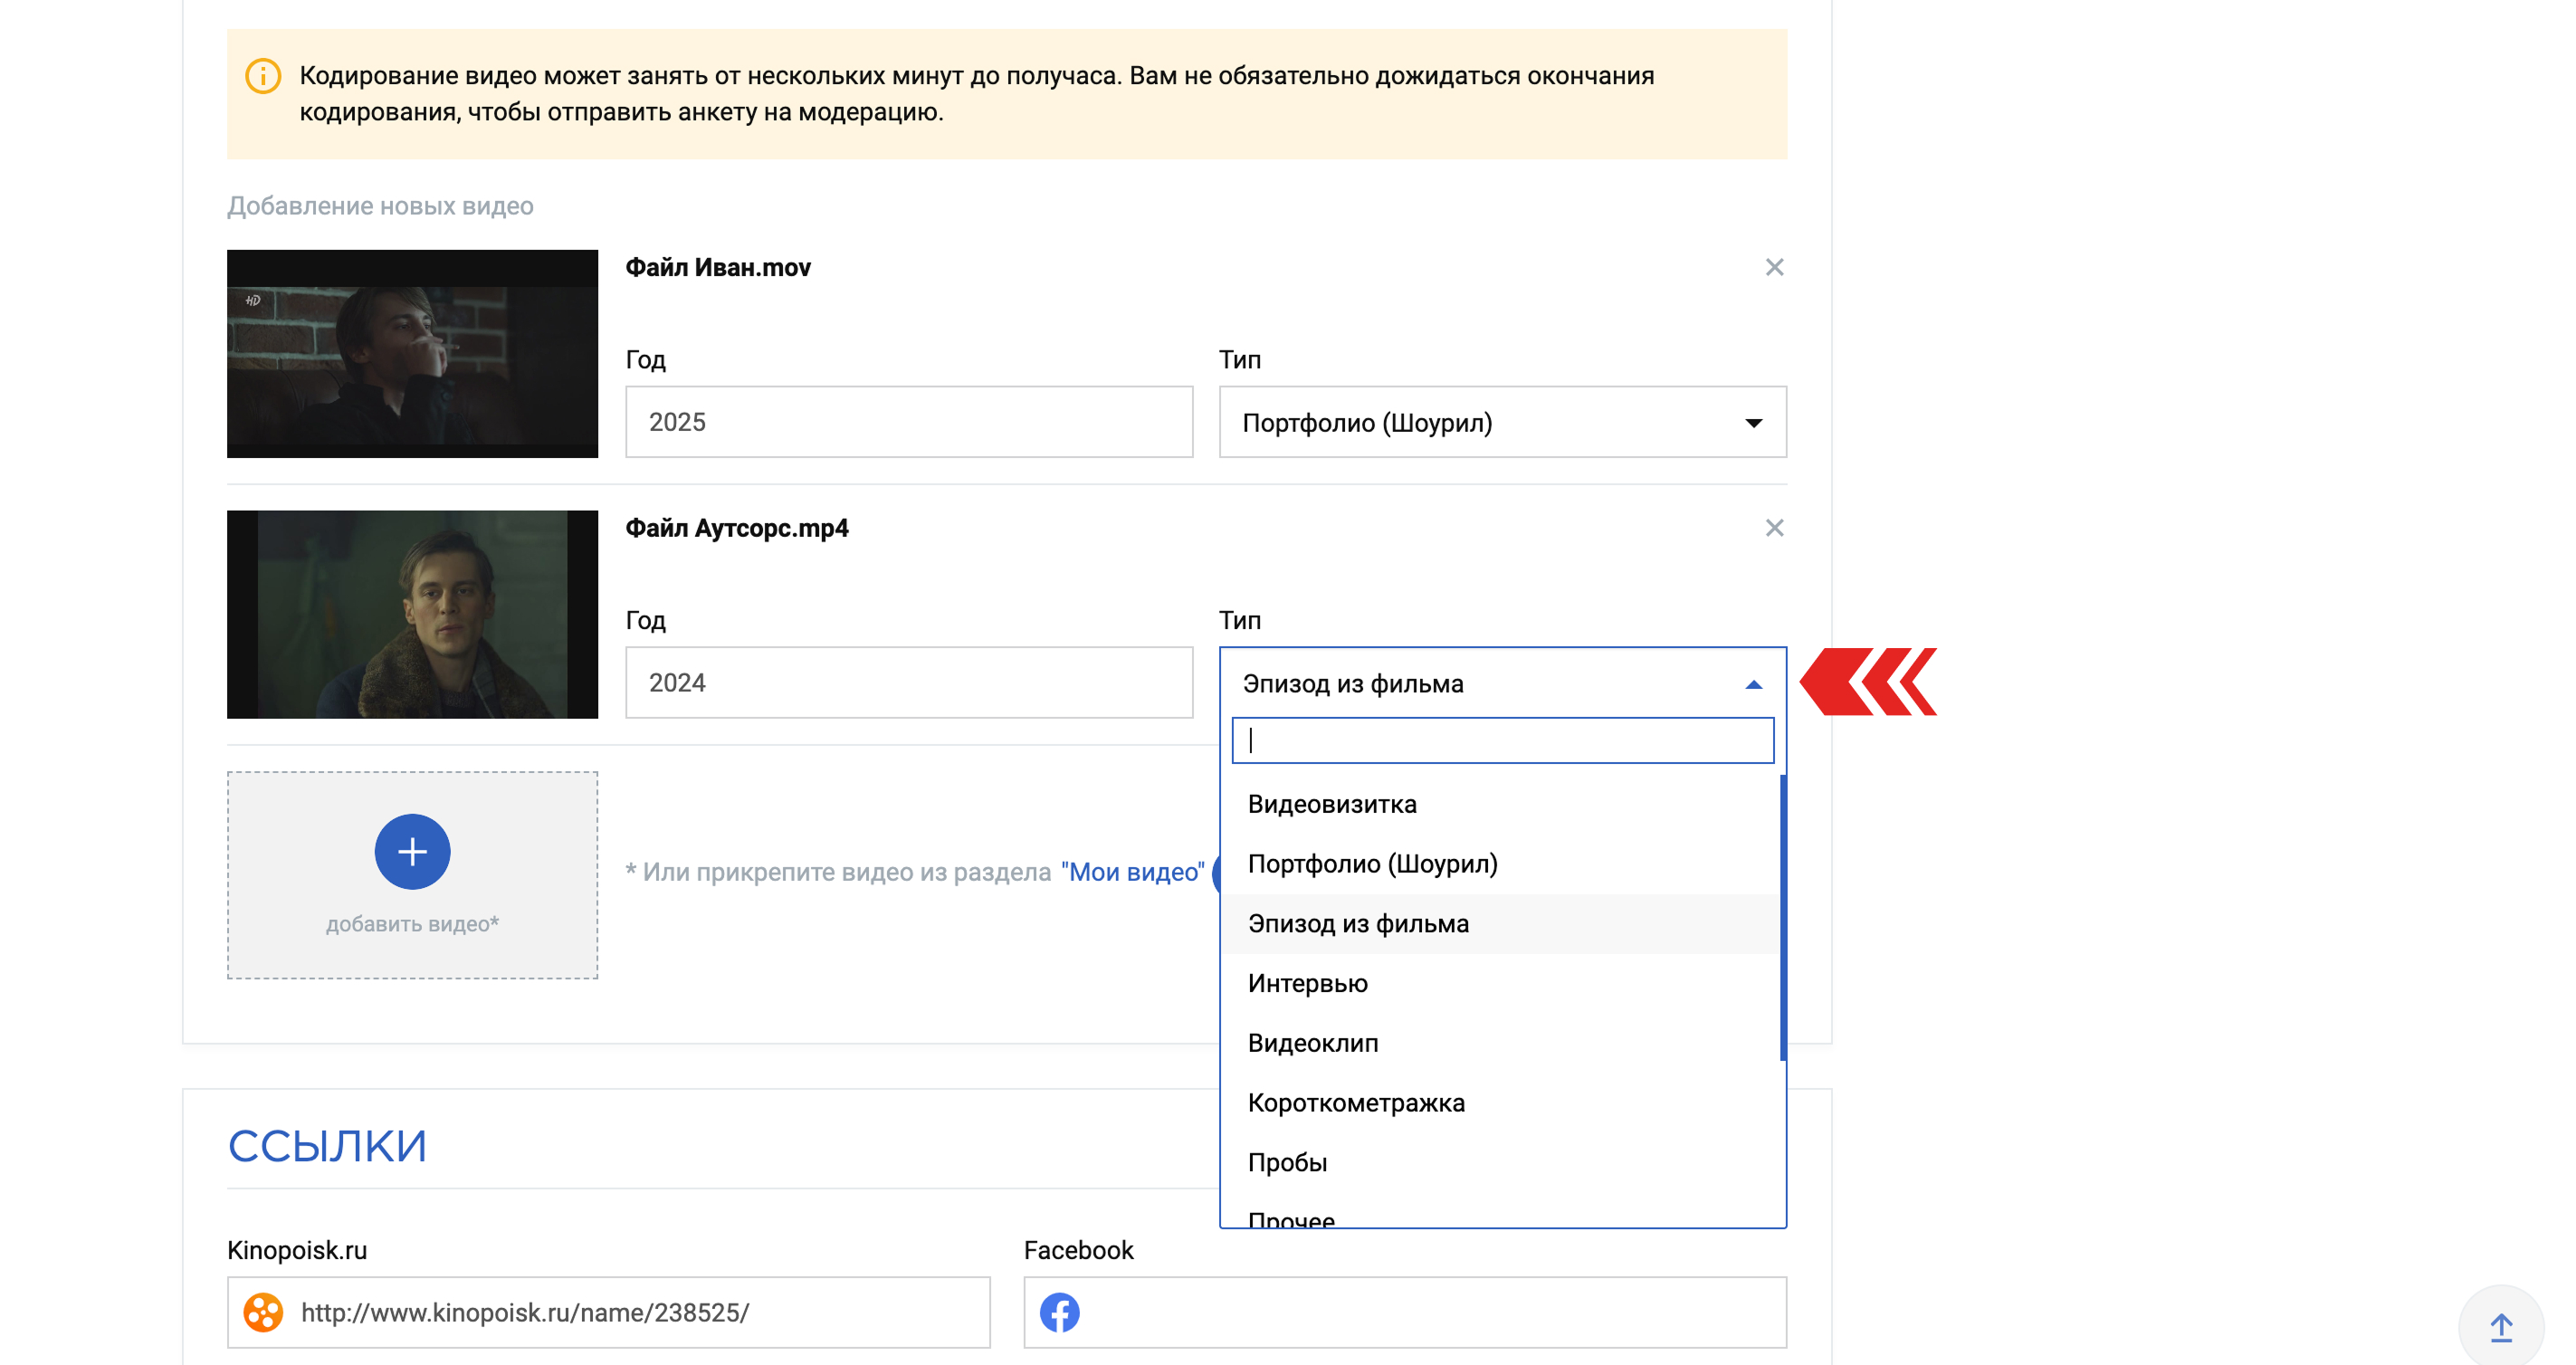Click the scroll-to-top arrow button
This screenshot has width=2576, height=1365.
click(x=2500, y=1327)
